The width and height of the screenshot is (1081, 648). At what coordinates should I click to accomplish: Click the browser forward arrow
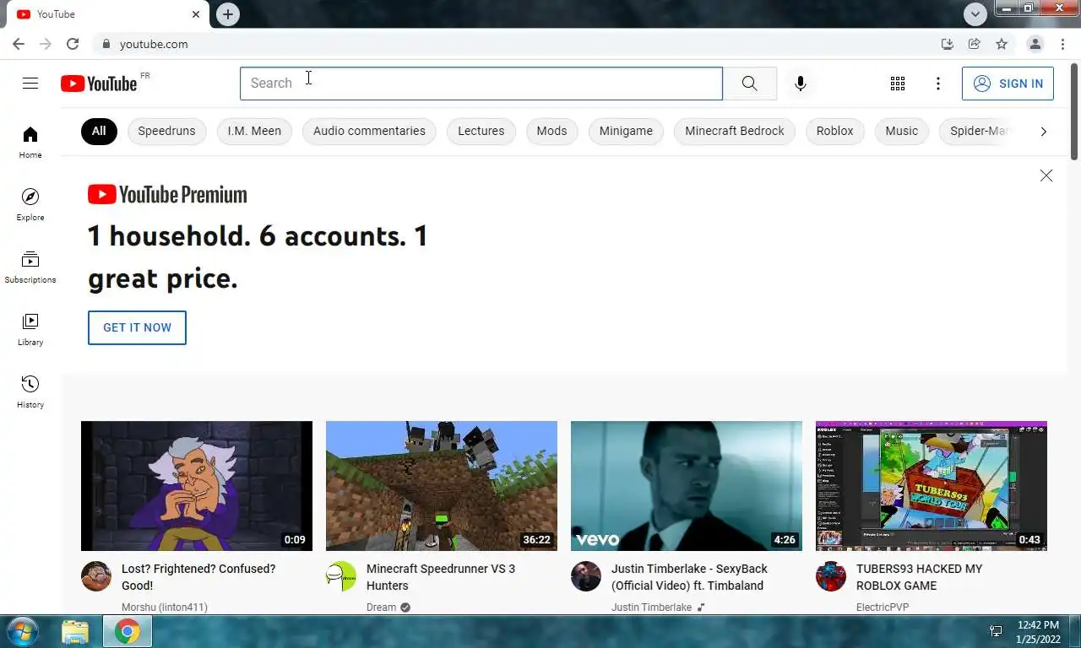[46, 44]
